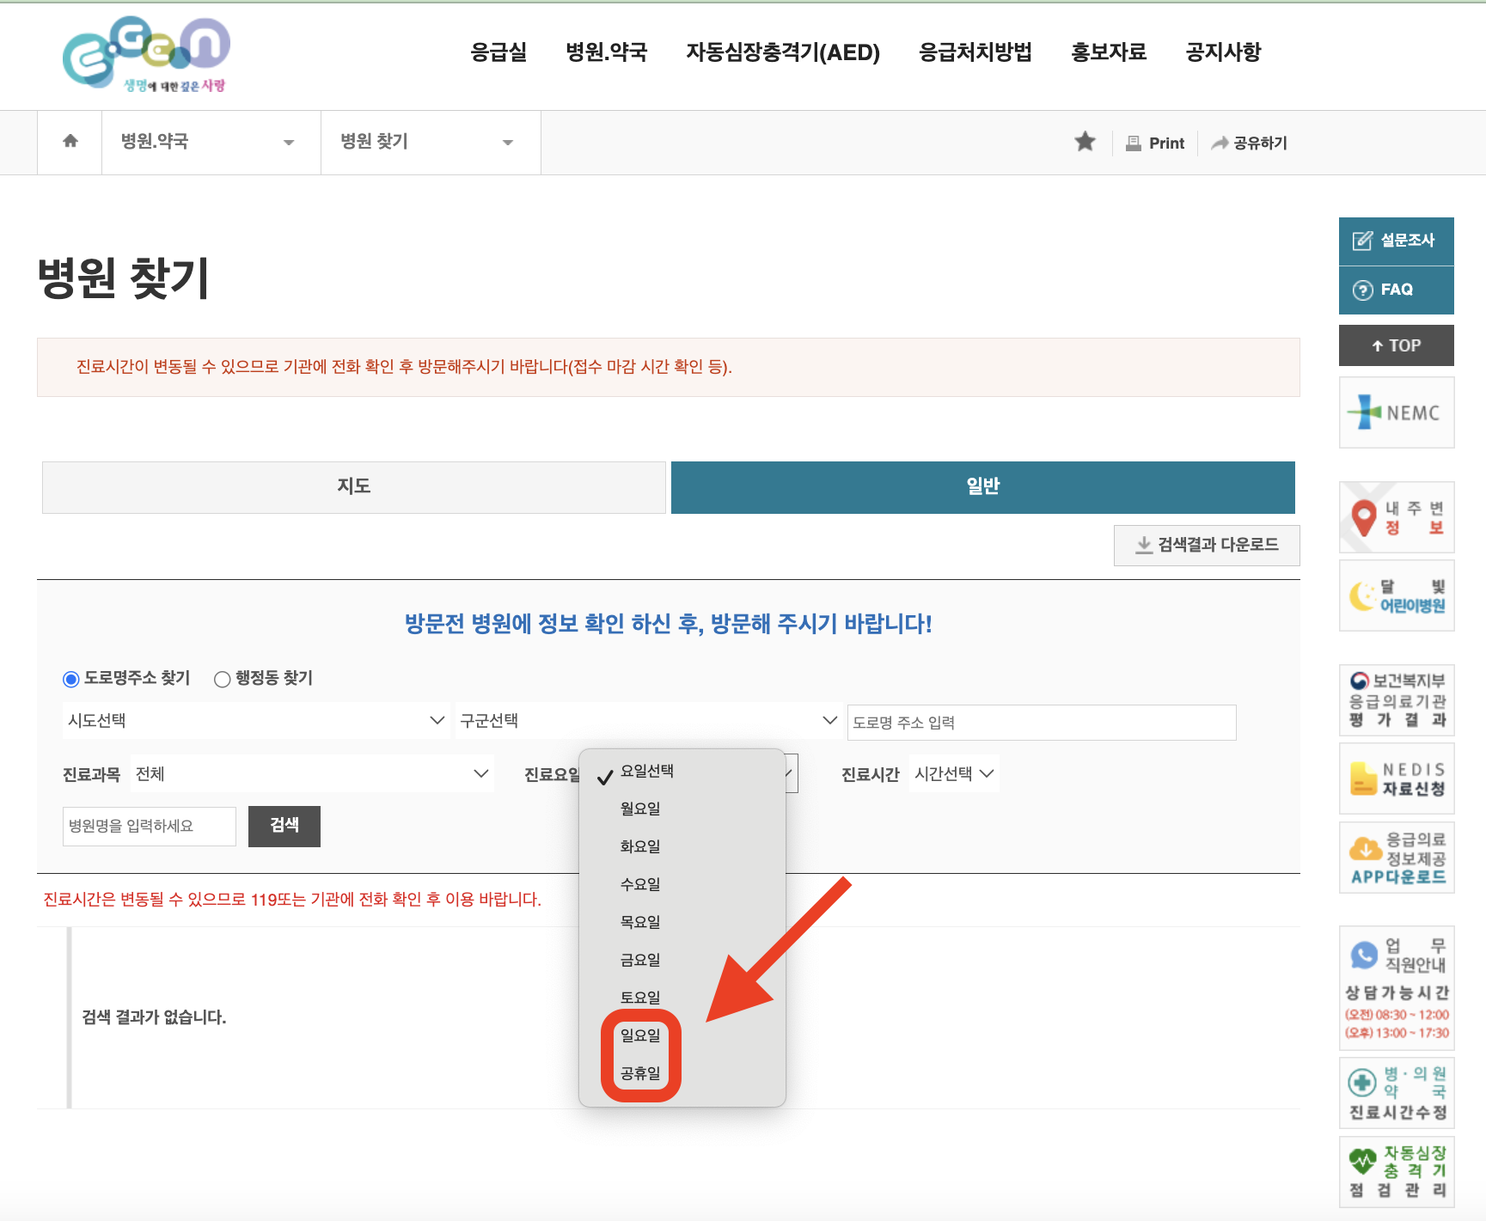Image resolution: width=1486 pixels, height=1221 pixels.
Task: Click the 검색 search button
Action: point(284,826)
